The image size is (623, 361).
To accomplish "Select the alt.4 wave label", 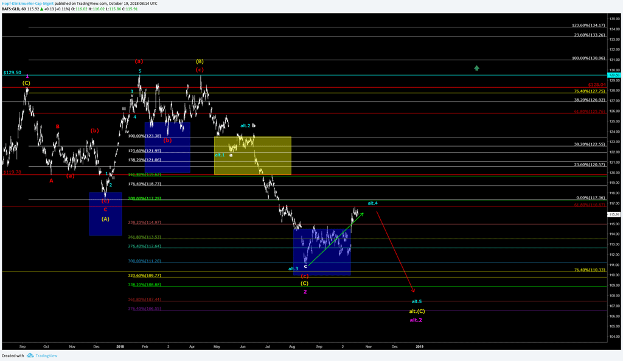I will coord(373,203).
